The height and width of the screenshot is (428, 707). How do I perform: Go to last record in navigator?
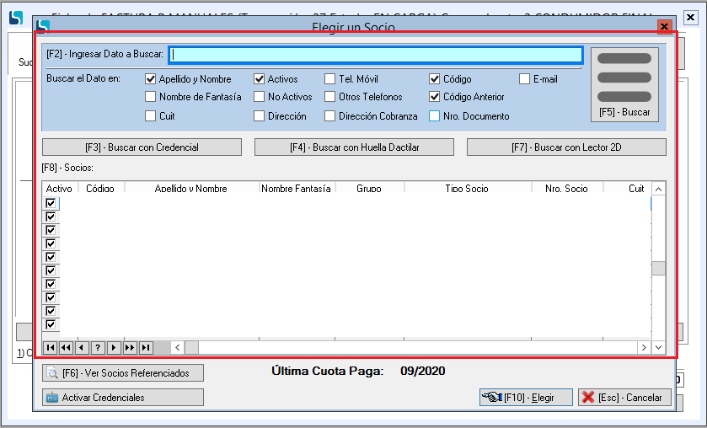pos(146,347)
